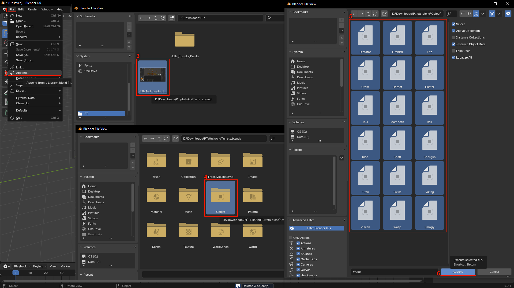Viewport: 514px width, 288px height.
Task: Switch to thumbnails display mode
Action: coord(476,14)
